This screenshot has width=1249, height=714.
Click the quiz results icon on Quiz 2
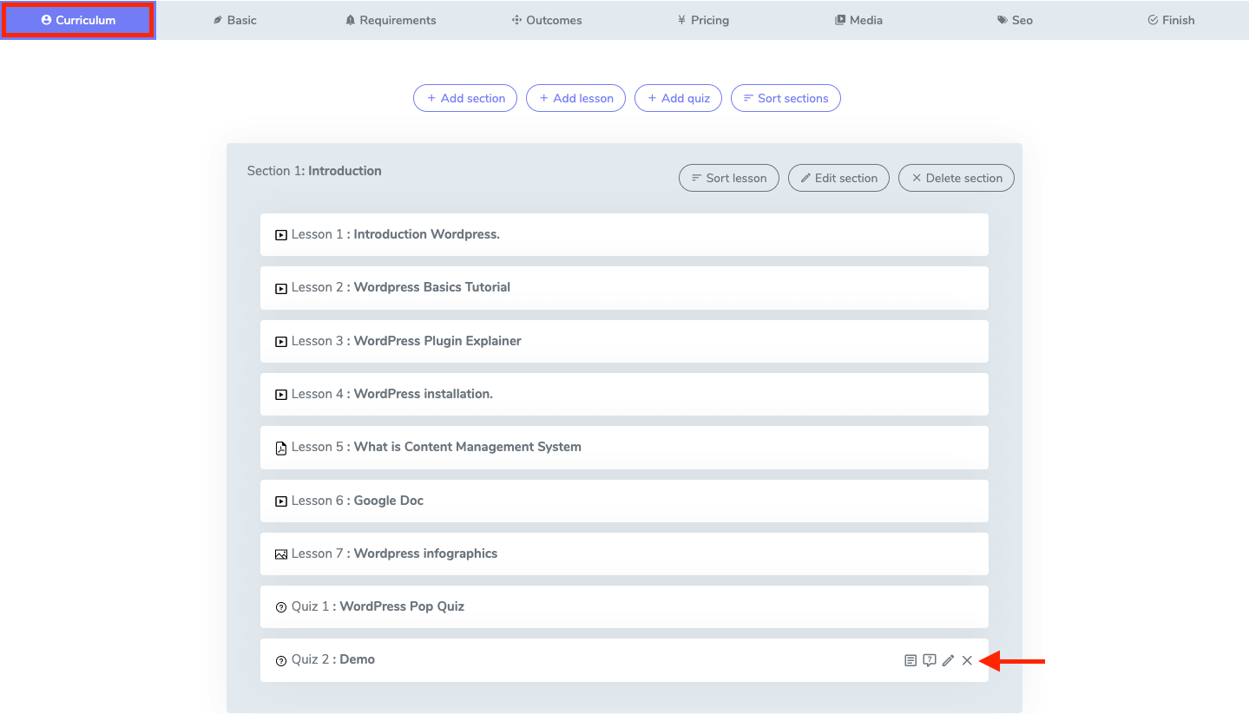[x=910, y=661]
